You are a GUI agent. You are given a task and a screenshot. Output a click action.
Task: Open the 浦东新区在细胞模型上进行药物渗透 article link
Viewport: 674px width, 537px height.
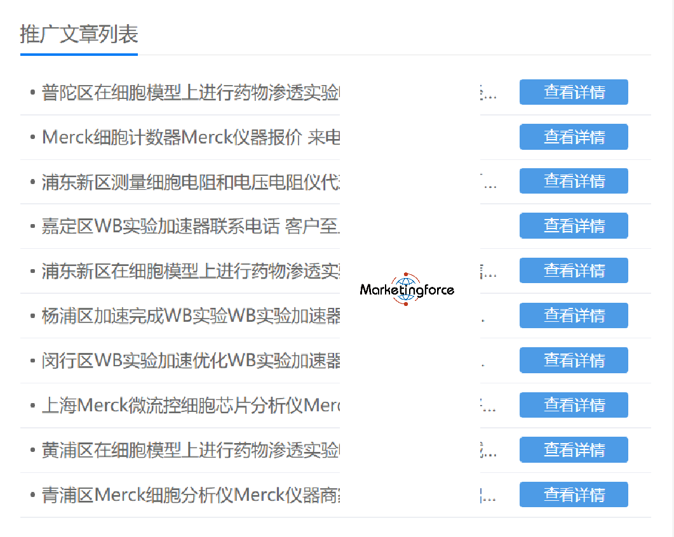(x=191, y=272)
